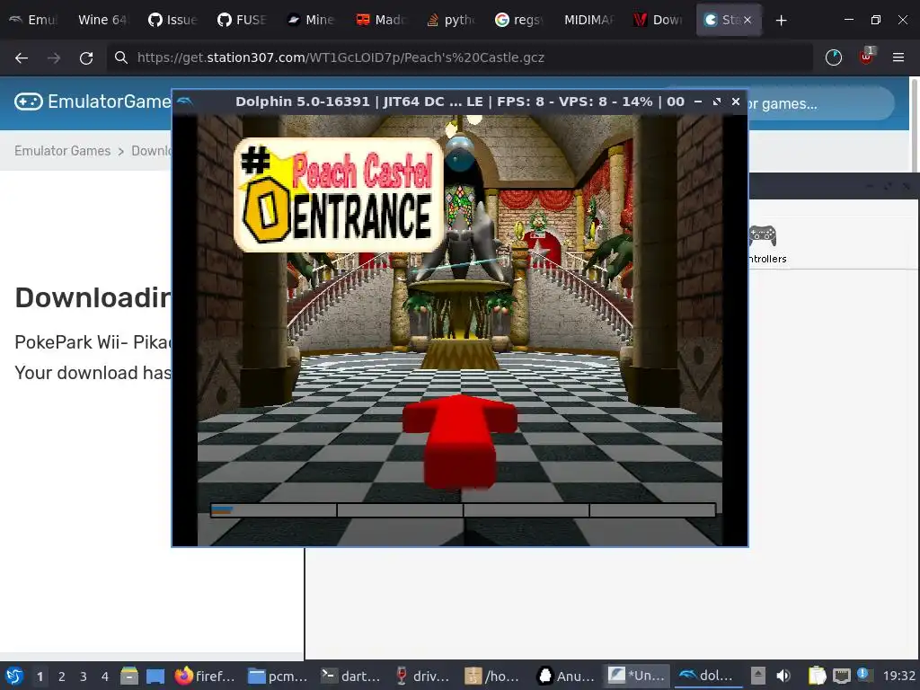The width and height of the screenshot is (920, 690).
Task: Go back using the browser back arrow
Action: [22, 57]
